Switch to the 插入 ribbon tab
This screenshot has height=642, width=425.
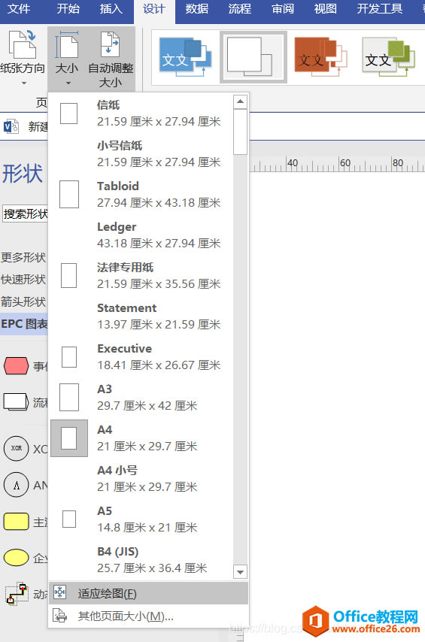[111, 9]
